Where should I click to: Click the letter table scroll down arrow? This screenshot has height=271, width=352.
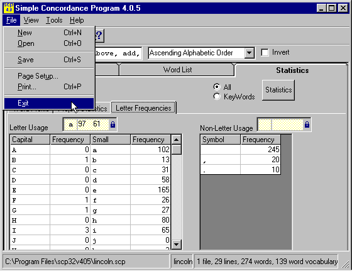click(x=177, y=245)
